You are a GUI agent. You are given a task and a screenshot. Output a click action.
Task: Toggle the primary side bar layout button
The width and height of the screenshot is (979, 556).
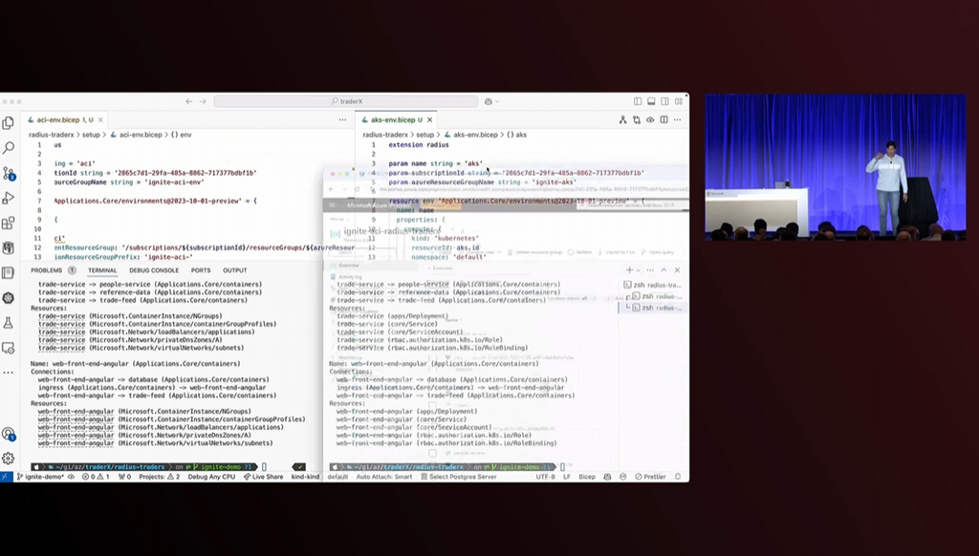tap(637, 101)
